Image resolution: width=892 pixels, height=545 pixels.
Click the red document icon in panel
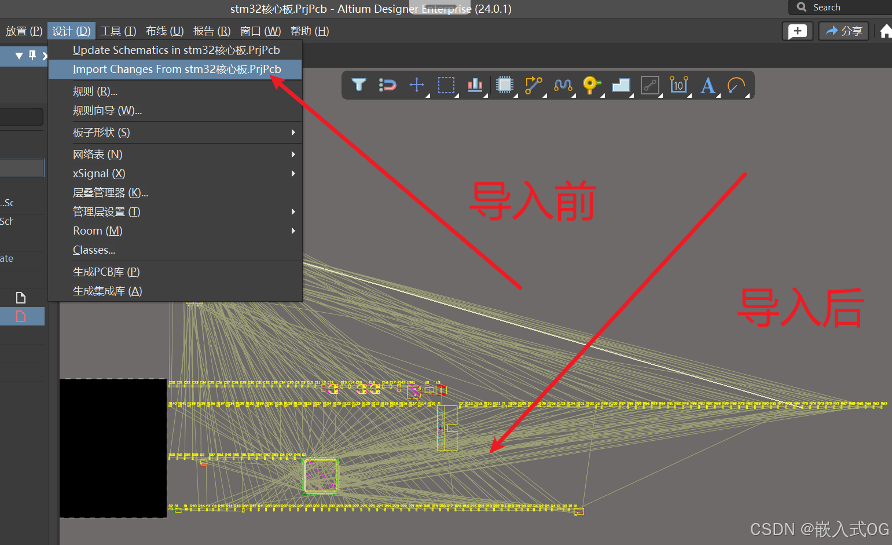pyautogui.click(x=21, y=316)
